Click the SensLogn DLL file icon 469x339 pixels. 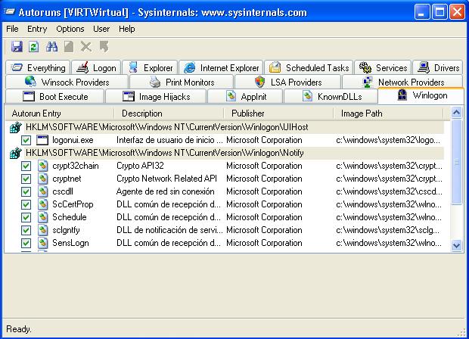pos(43,243)
